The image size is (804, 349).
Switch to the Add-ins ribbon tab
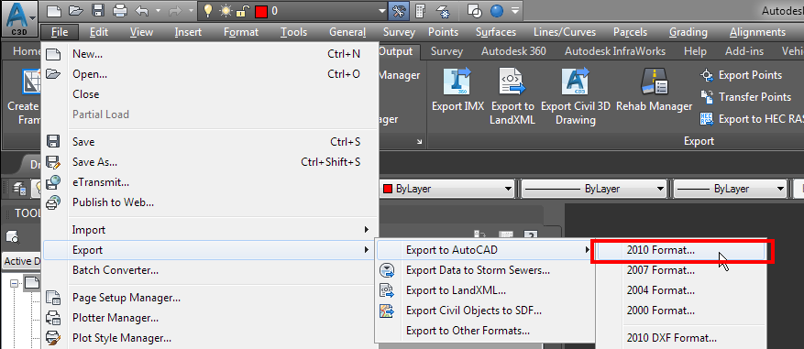pos(744,51)
